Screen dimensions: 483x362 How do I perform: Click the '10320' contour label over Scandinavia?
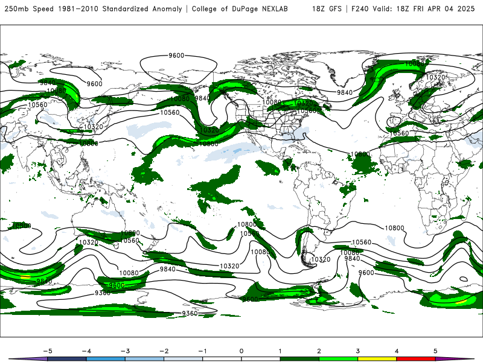tap(435, 77)
